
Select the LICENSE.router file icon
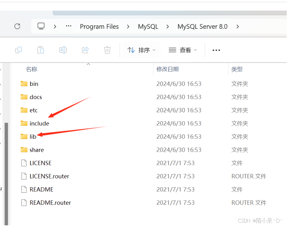(24, 176)
